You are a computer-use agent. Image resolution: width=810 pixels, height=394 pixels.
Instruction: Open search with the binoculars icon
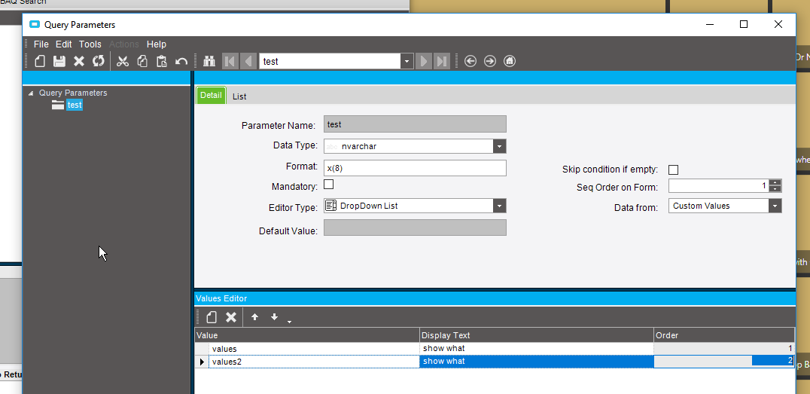point(209,61)
